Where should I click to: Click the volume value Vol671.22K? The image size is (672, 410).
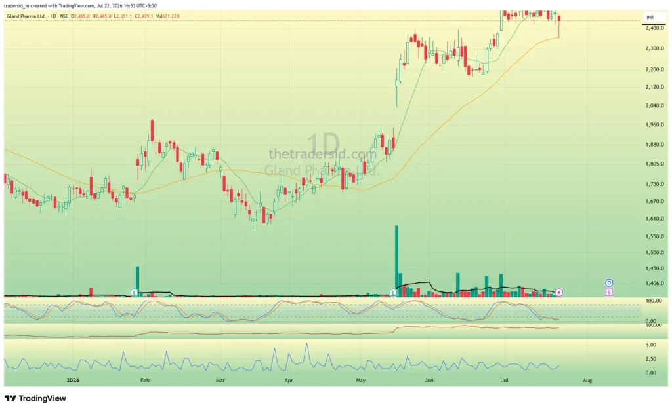click(168, 16)
